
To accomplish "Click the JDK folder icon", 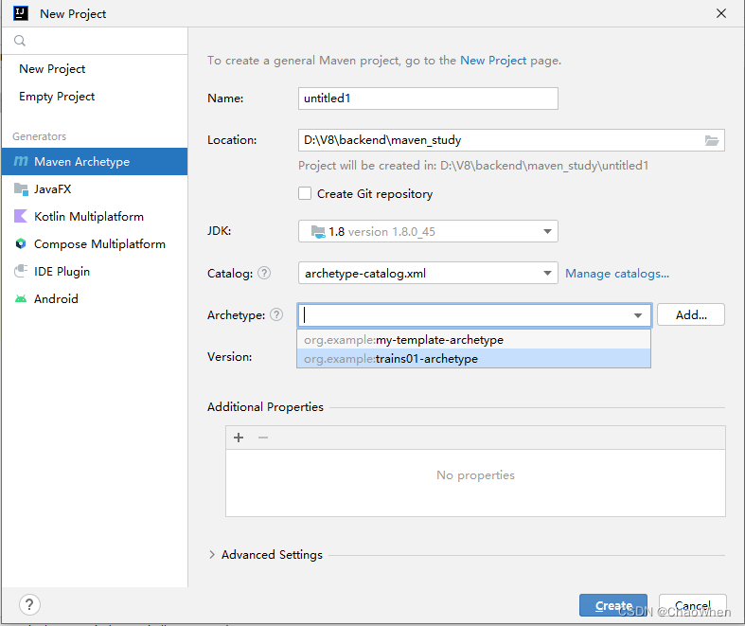I will click(x=318, y=231).
